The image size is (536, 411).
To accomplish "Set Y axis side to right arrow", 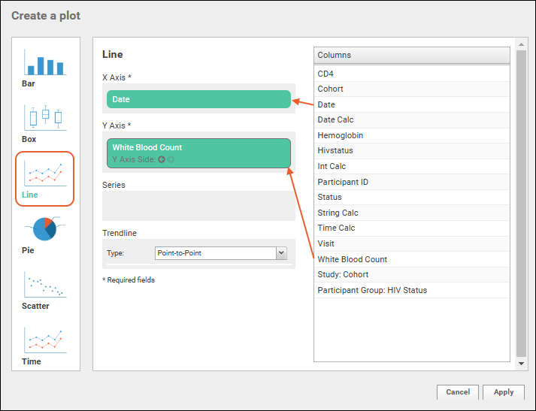I will (171, 159).
